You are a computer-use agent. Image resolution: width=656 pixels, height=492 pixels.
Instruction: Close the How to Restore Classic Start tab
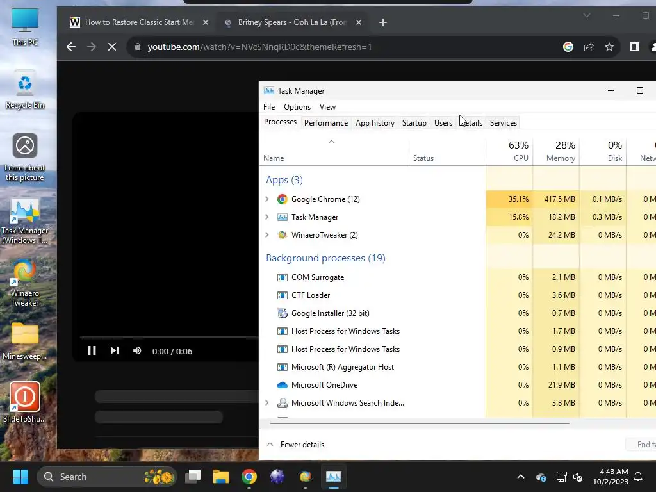(x=206, y=22)
